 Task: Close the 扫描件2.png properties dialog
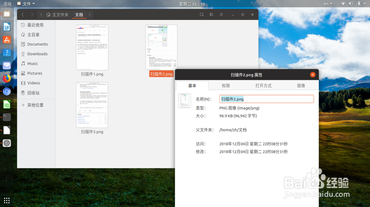[x=313, y=75]
